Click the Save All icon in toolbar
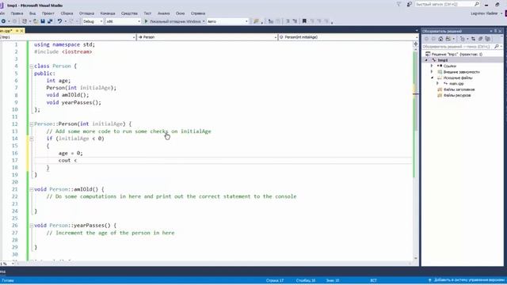The height and width of the screenshot is (285, 507). click(50, 21)
